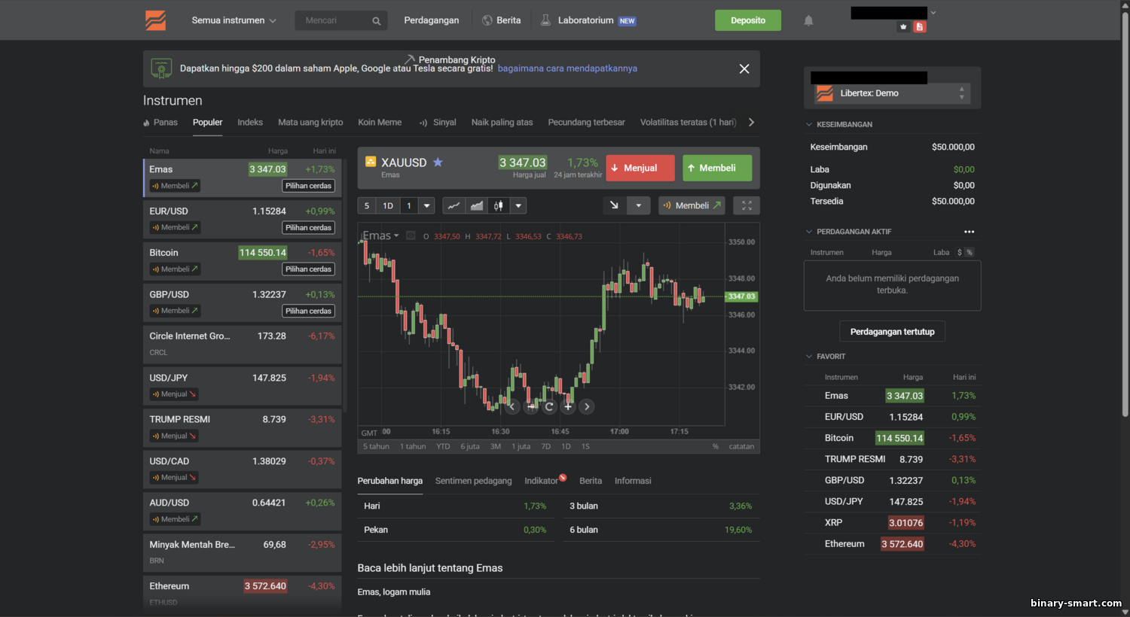Open the Sentimen pedagang tab
The height and width of the screenshot is (617, 1130).
[x=473, y=481]
